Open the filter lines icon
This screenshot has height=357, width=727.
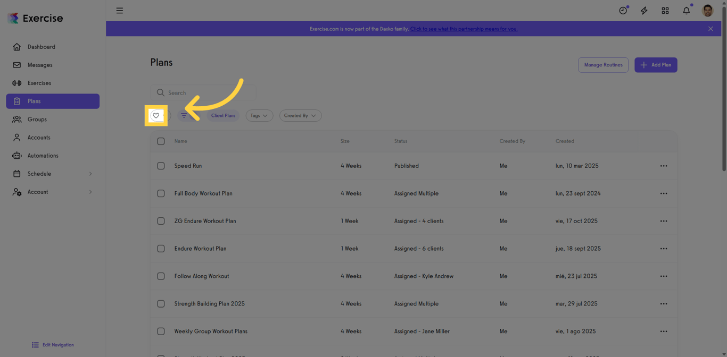[184, 116]
